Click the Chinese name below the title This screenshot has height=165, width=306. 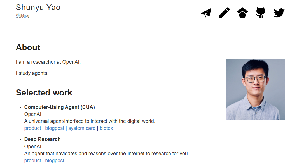pos(23,16)
